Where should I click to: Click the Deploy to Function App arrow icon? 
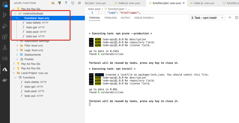[x=66, y=3]
